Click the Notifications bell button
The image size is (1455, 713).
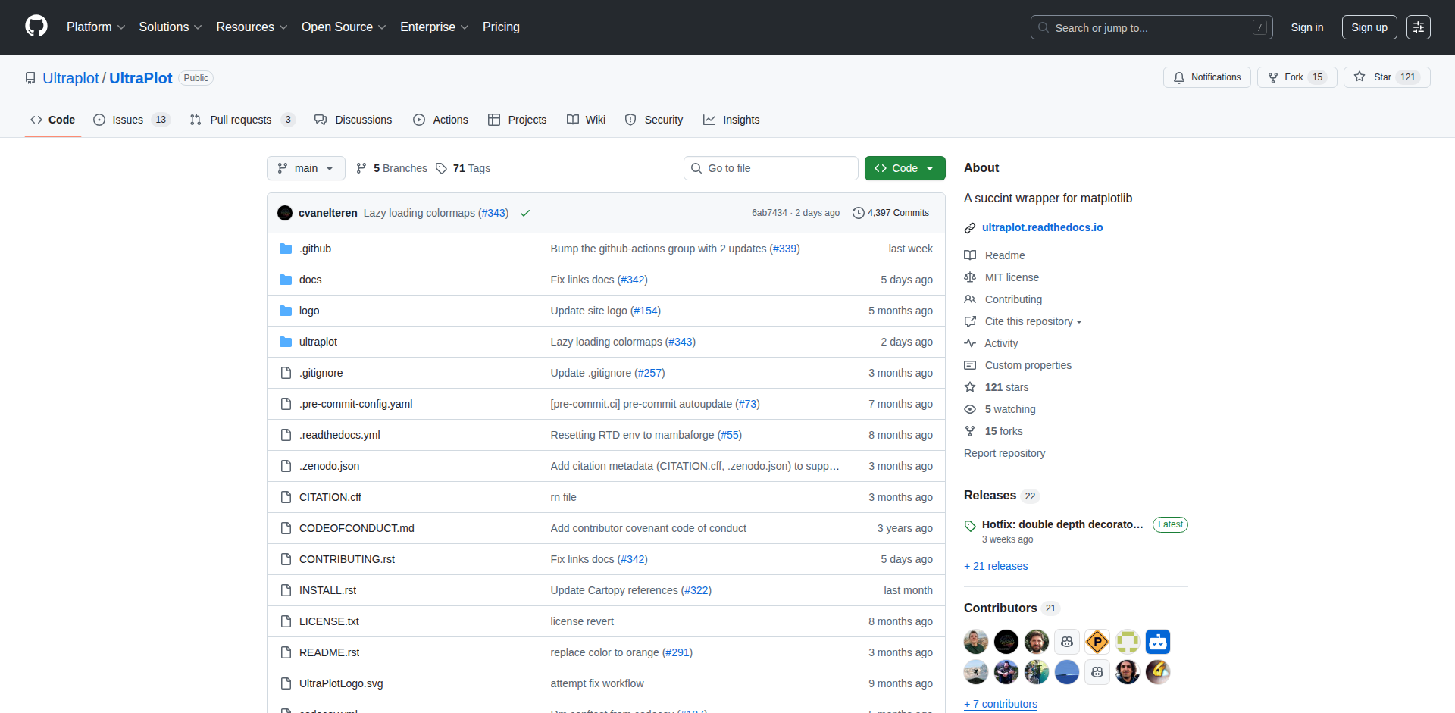1207,77
